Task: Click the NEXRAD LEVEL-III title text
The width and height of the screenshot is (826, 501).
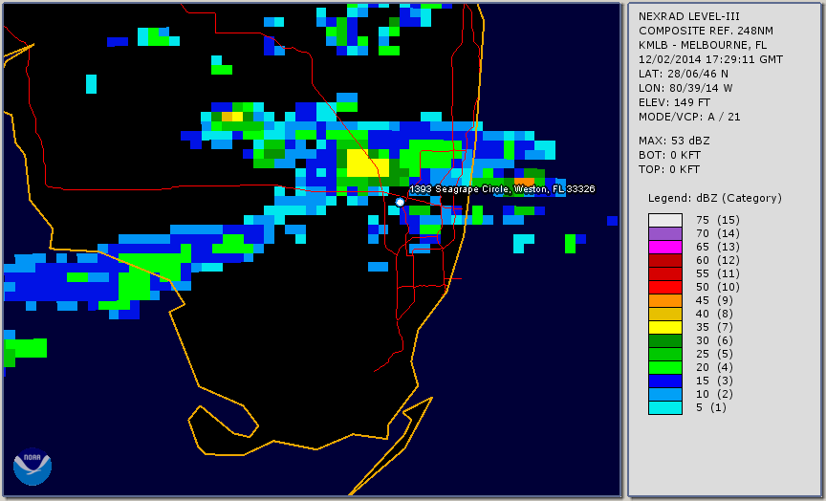Action: click(x=689, y=16)
